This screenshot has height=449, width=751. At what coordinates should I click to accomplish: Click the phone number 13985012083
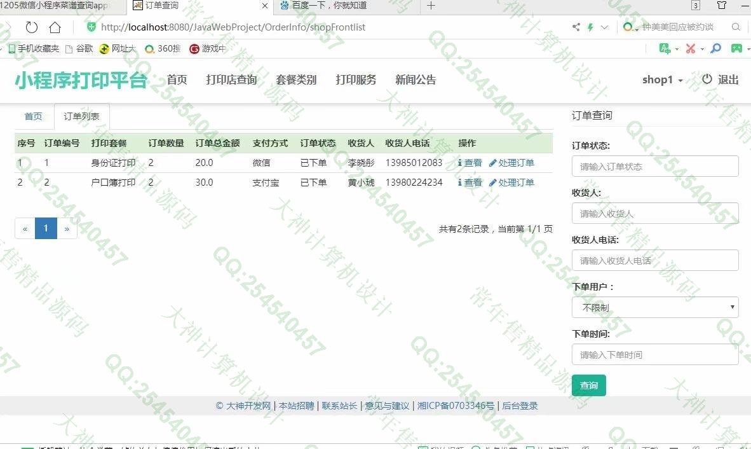pos(414,163)
